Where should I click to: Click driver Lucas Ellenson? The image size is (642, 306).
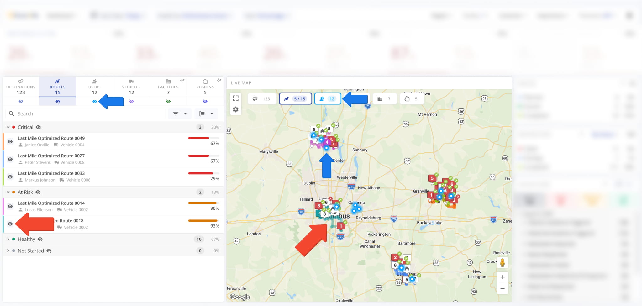(39, 210)
